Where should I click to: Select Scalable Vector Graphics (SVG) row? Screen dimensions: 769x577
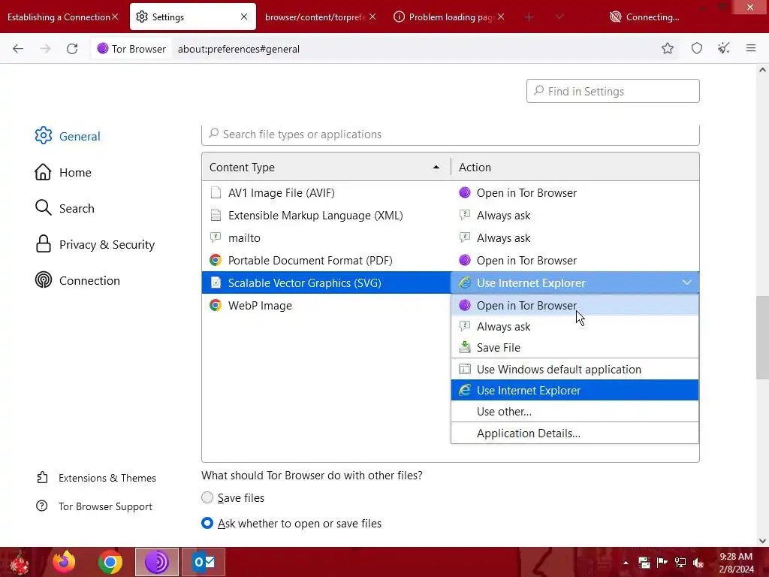click(326, 282)
